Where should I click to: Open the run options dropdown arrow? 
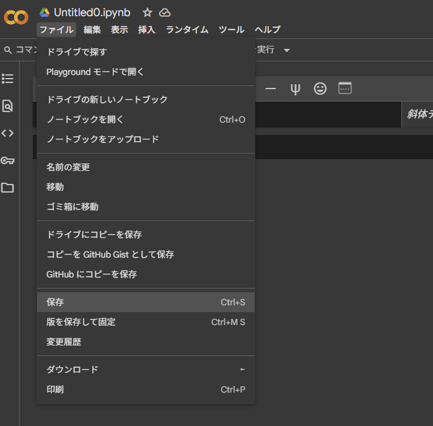coord(286,50)
